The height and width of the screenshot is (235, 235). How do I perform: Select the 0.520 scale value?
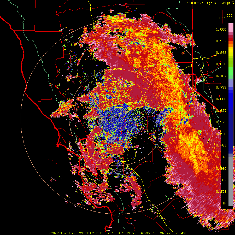[x=221, y=134]
